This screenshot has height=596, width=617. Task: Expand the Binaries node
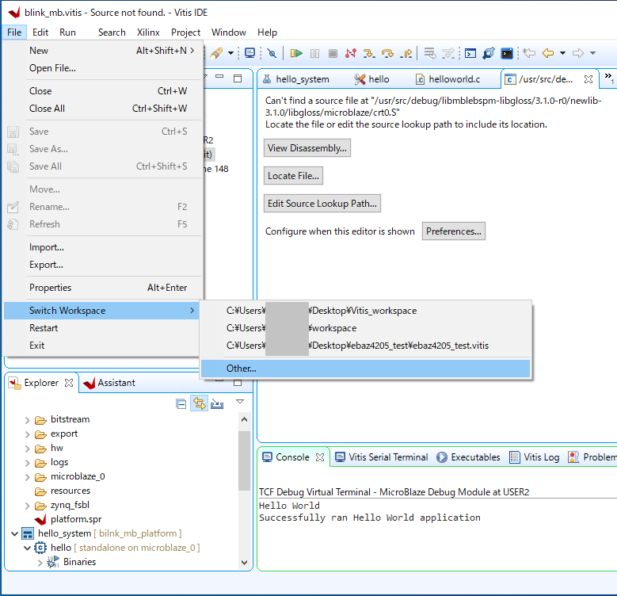pos(40,563)
